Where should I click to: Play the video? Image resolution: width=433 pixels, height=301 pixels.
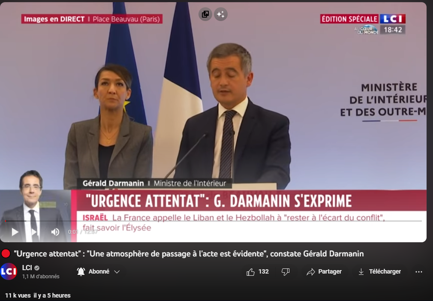tap(15, 232)
